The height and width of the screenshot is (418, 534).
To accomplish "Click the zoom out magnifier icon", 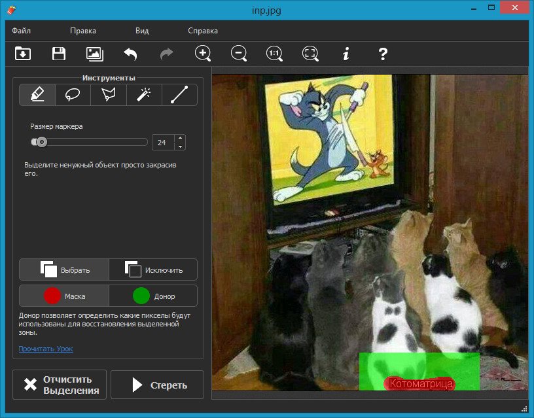I will coord(239,54).
